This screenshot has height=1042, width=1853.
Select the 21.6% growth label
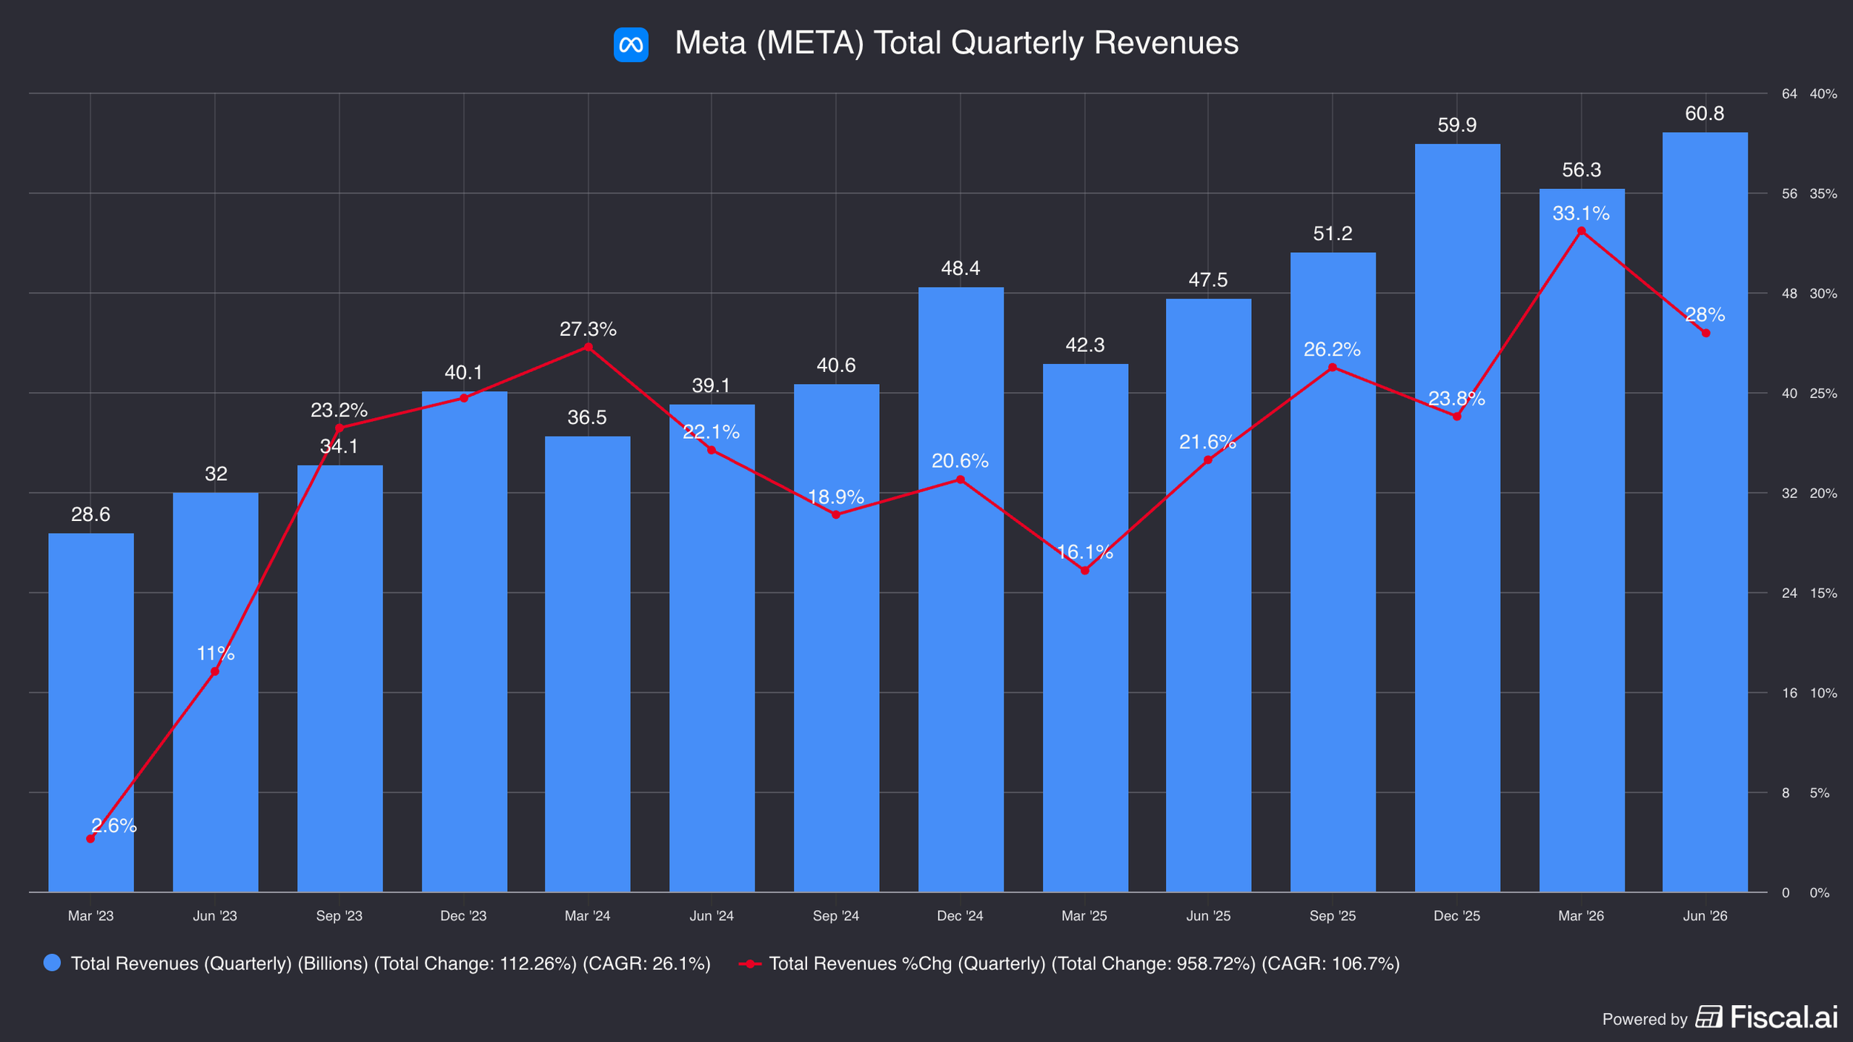tap(1208, 442)
